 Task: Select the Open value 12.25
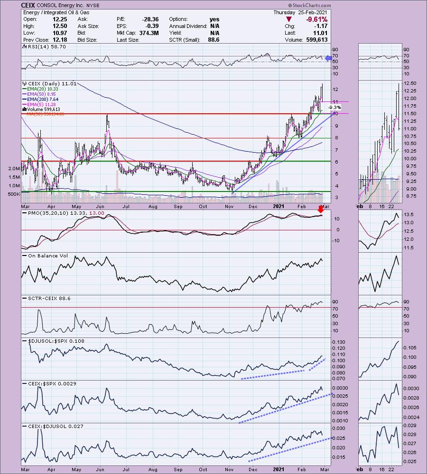click(60, 19)
